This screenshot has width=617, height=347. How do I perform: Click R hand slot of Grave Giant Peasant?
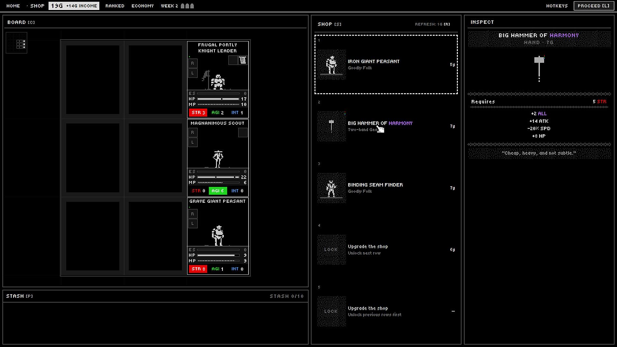coord(193,214)
